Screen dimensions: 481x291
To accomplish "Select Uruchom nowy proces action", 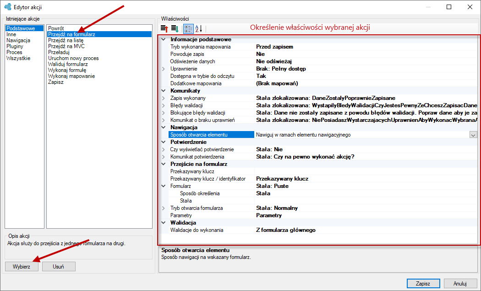I will point(73,58).
